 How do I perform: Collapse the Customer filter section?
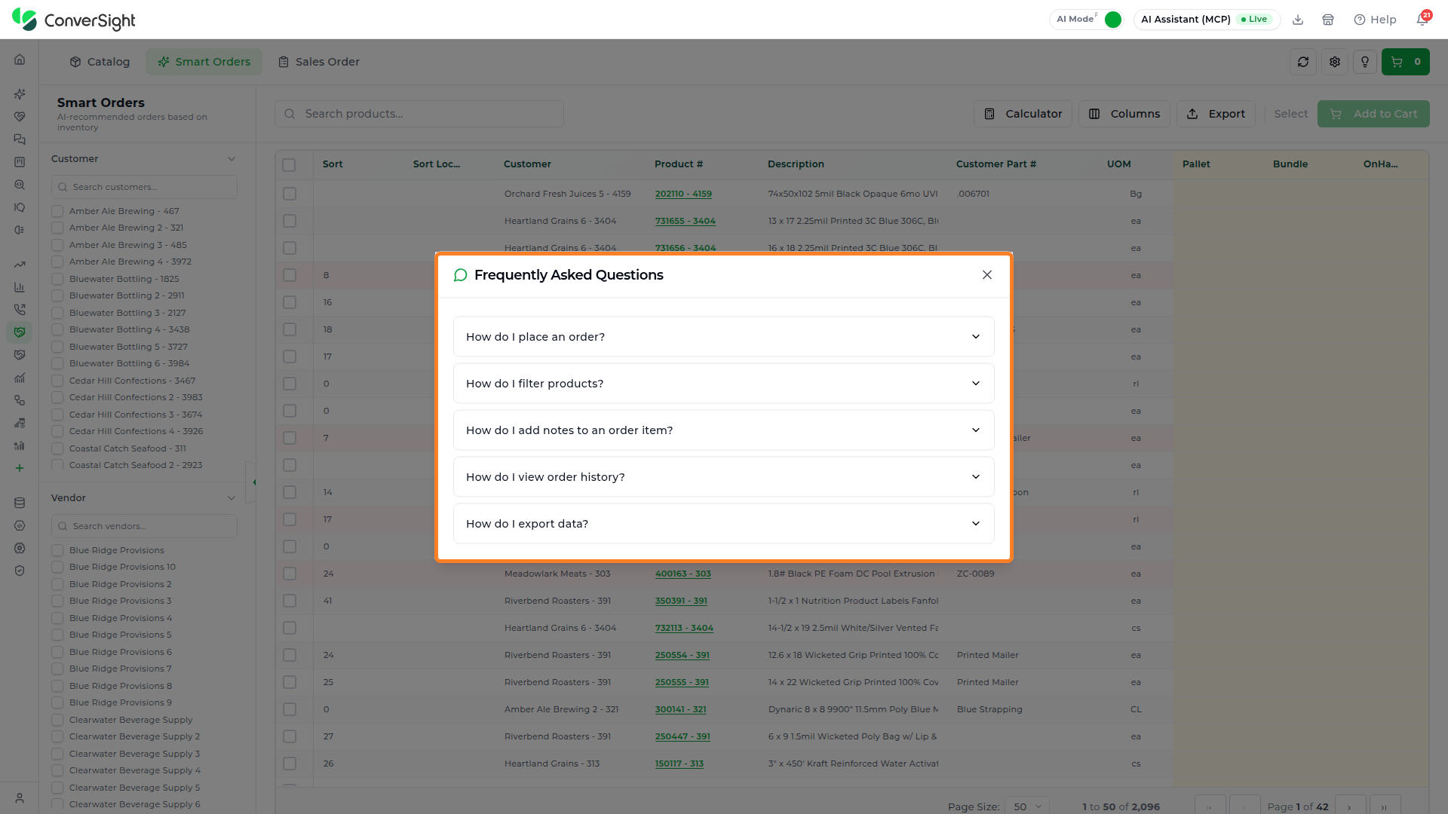232,159
